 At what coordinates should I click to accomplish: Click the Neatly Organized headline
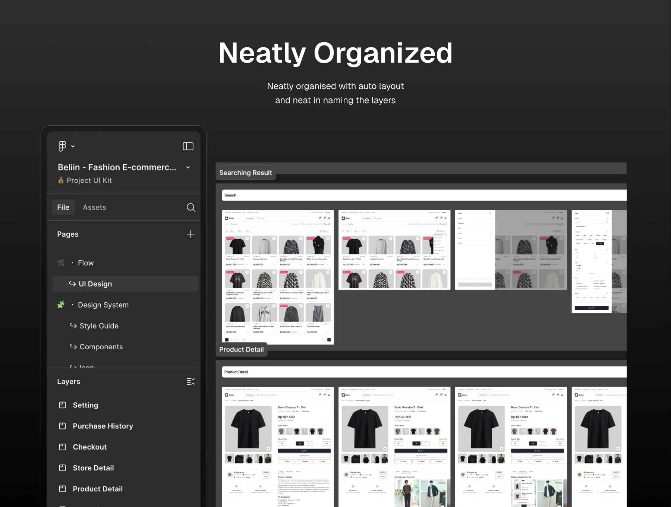click(x=335, y=53)
